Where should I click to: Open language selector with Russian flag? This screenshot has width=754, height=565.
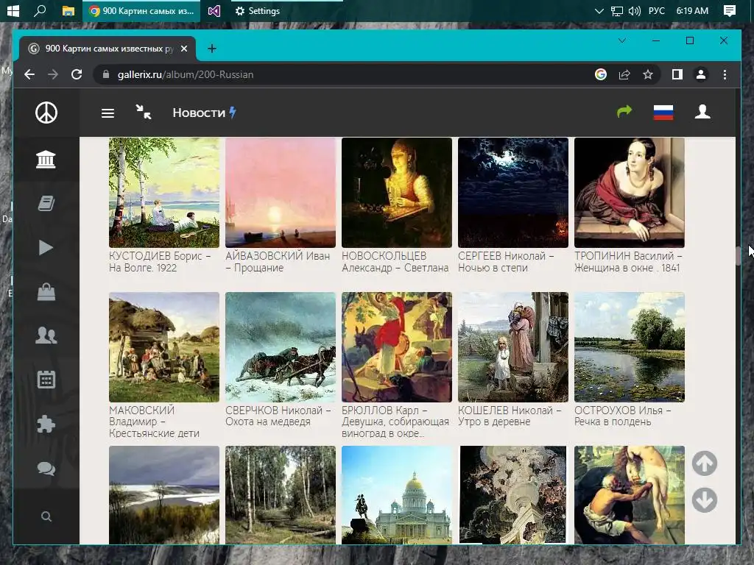pos(663,113)
